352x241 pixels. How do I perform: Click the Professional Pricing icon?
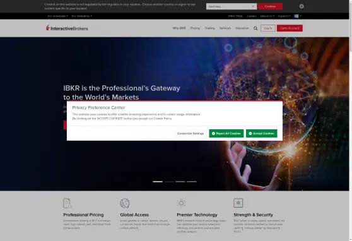67,203
